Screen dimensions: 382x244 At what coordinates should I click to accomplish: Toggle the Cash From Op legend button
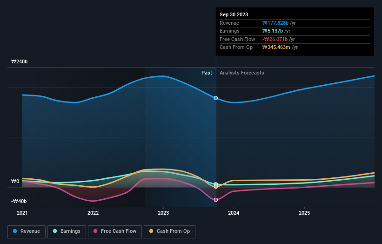tap(169, 231)
